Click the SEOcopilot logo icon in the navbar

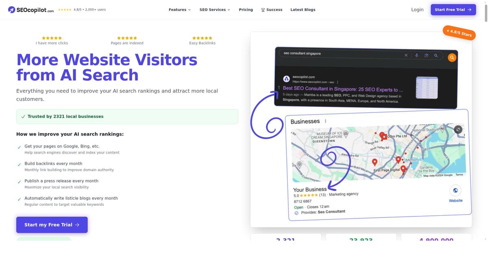click(x=11, y=9)
